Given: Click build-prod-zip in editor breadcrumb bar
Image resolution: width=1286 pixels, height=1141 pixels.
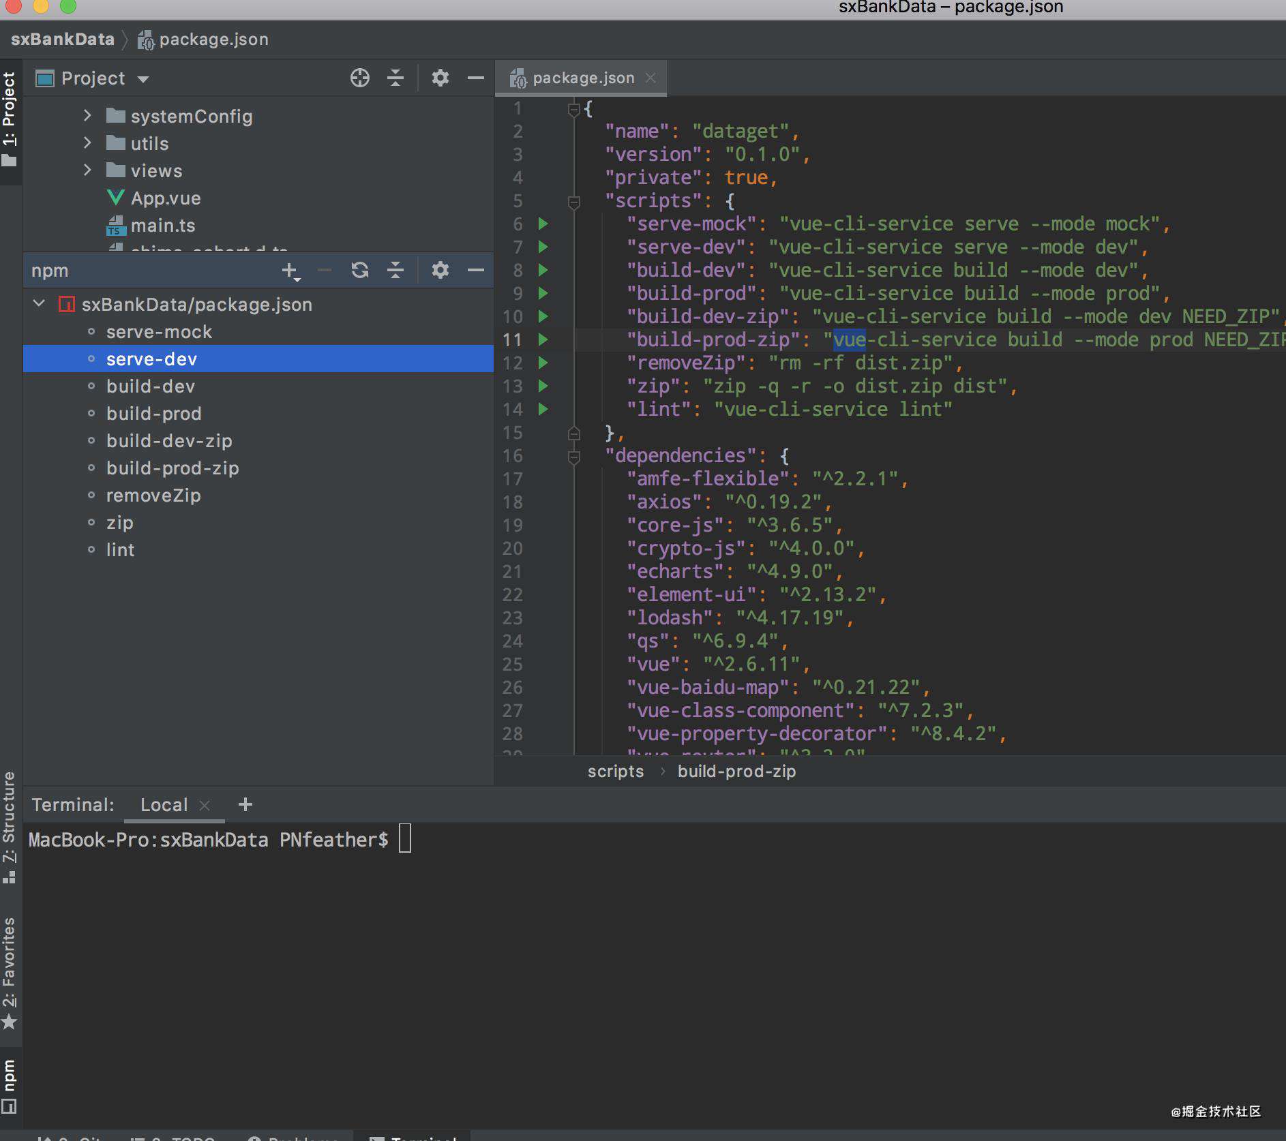Looking at the screenshot, I should pyautogui.click(x=736, y=771).
